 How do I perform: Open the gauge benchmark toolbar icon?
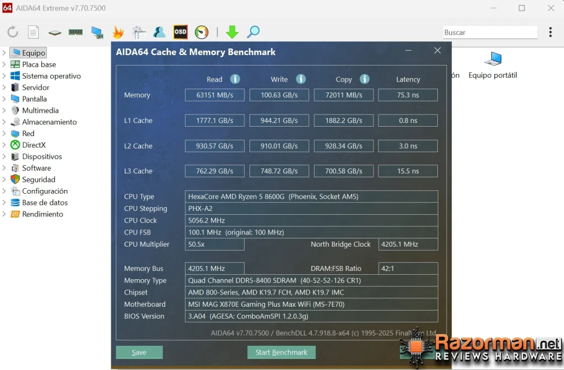coord(202,32)
